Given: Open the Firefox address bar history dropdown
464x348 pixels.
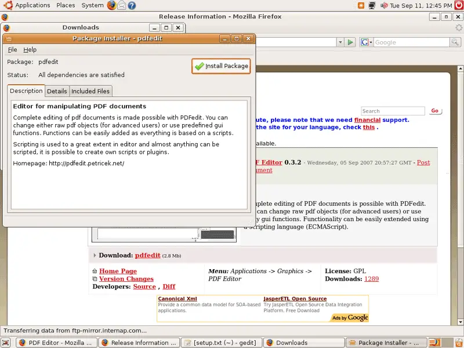Looking at the screenshot, I should (x=340, y=42).
